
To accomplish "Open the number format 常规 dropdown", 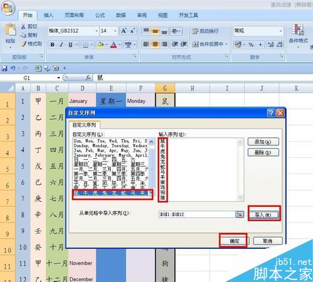I will tap(280, 31).
